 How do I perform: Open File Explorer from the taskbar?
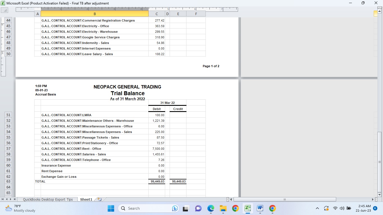pos(223,208)
